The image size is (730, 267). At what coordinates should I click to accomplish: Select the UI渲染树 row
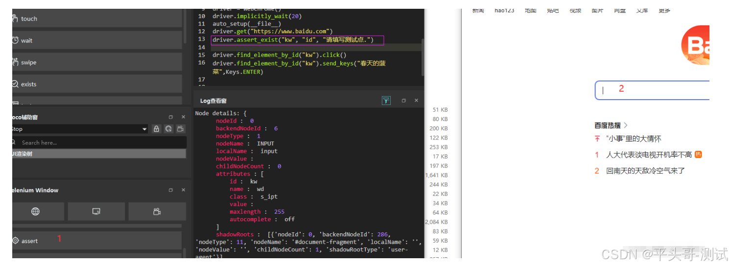point(99,154)
